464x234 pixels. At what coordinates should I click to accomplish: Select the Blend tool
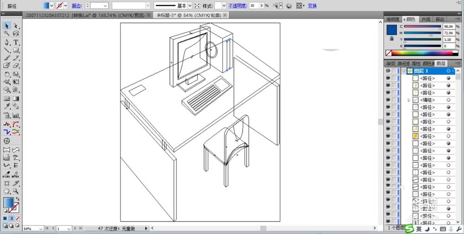point(16,106)
